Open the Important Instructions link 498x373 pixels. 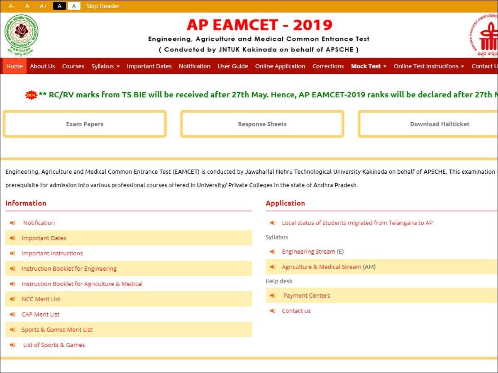[x=52, y=254]
